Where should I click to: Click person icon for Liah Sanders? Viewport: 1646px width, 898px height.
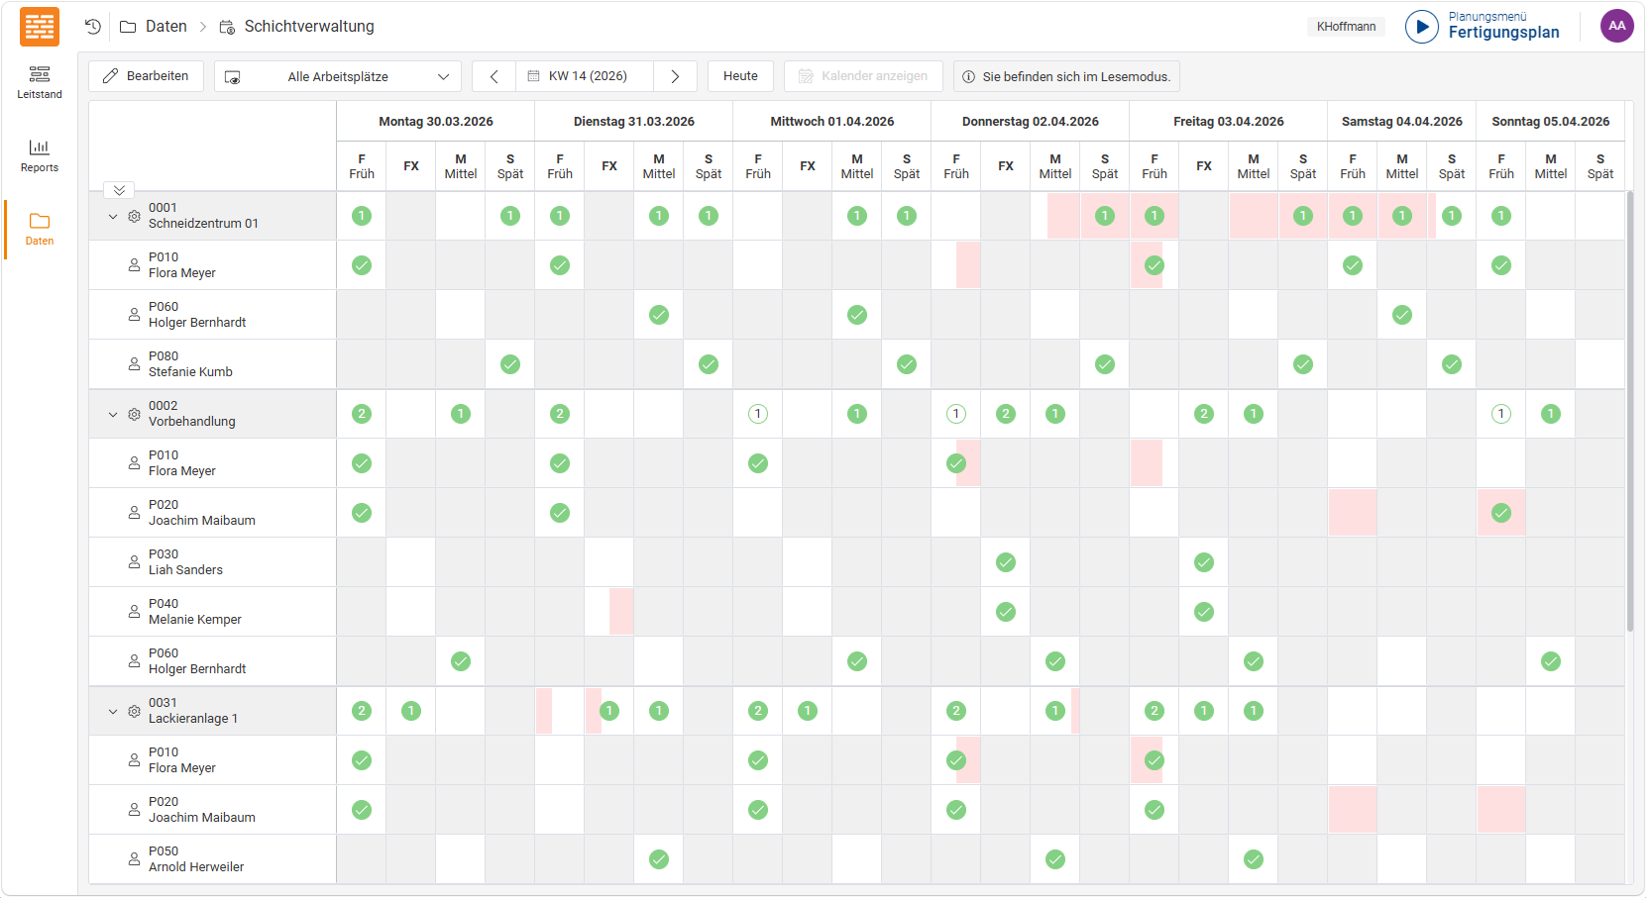[134, 562]
